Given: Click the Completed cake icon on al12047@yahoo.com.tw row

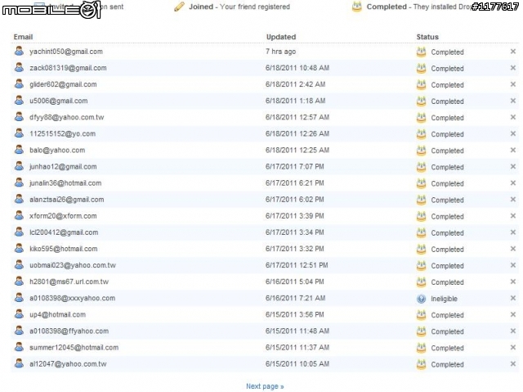Looking at the screenshot, I should point(422,364).
